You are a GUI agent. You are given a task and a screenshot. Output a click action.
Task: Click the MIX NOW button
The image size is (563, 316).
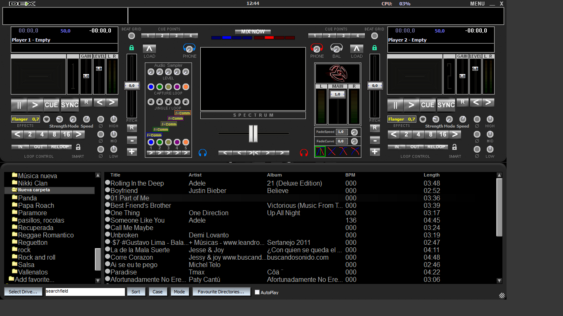[253, 31]
